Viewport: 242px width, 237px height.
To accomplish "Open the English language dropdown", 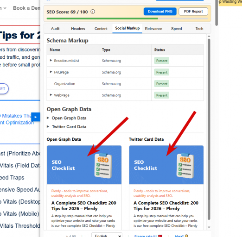I will (107, 235).
